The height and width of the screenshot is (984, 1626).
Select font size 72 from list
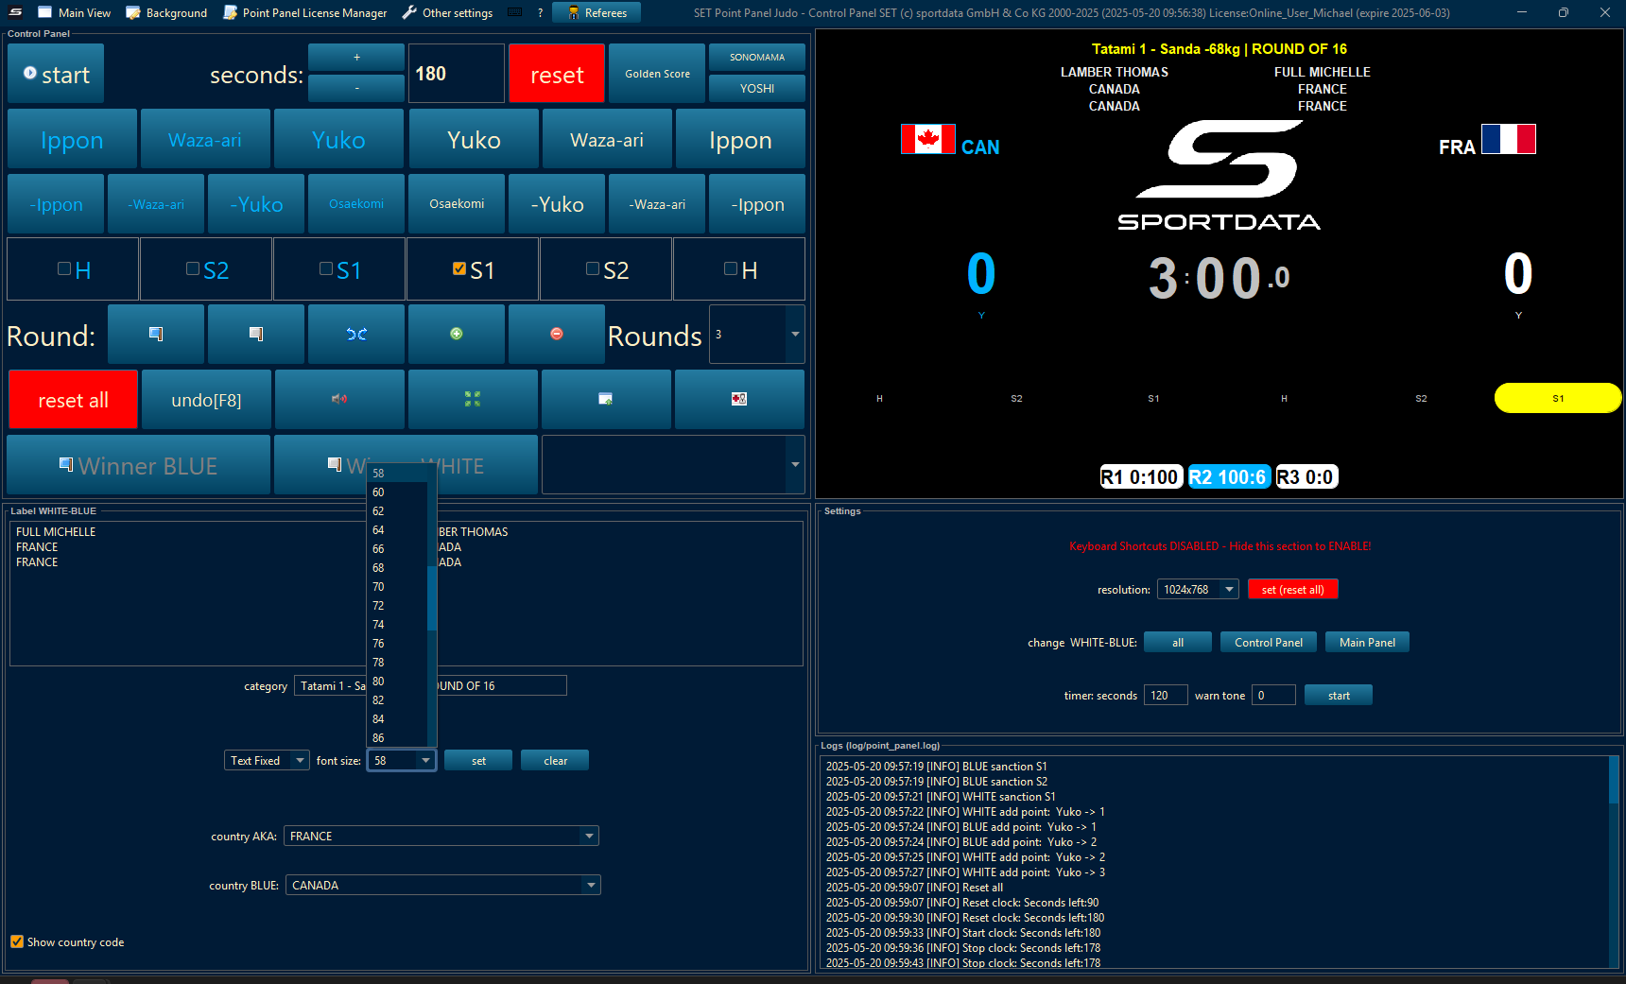397,605
